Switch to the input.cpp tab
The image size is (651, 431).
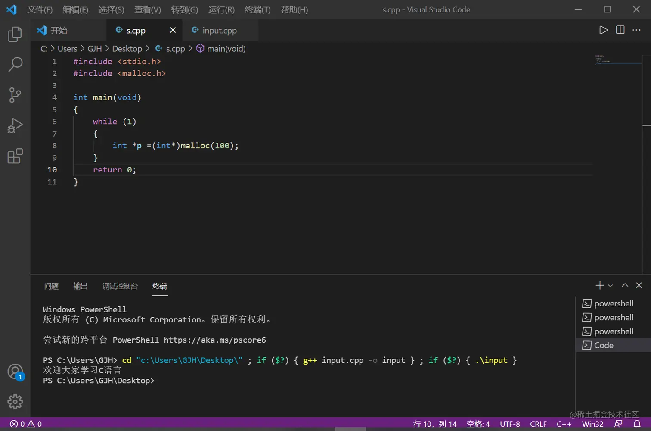(220, 30)
